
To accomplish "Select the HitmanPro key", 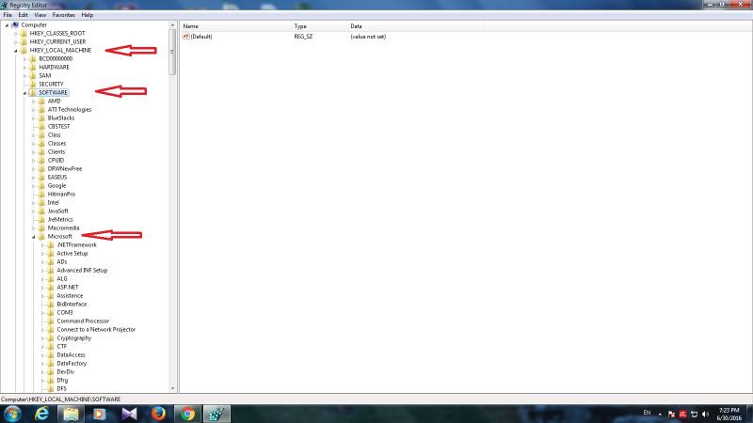I will coord(61,195).
